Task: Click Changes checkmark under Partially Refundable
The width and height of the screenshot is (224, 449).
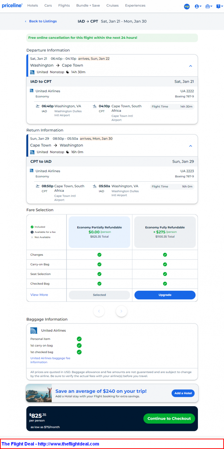Action: click(x=99, y=255)
